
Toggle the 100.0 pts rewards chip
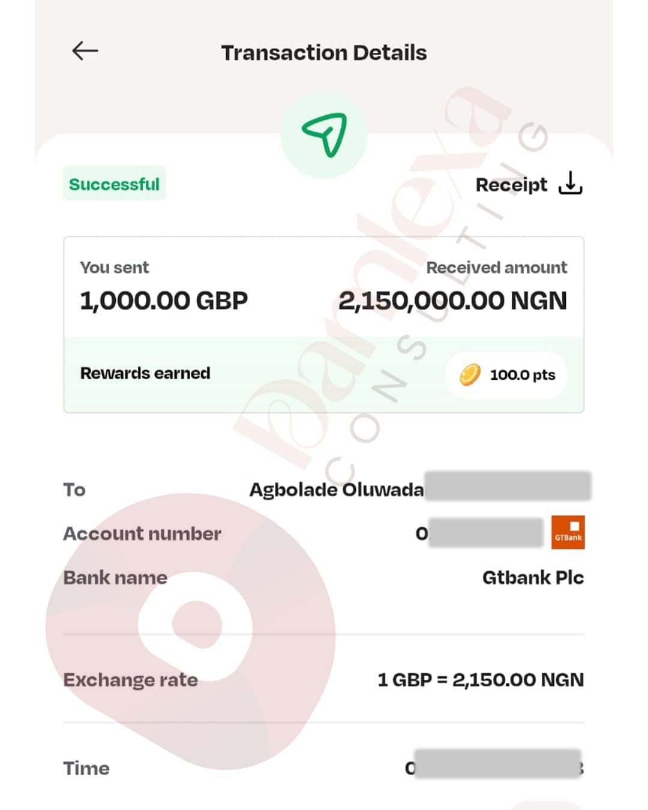coord(506,374)
